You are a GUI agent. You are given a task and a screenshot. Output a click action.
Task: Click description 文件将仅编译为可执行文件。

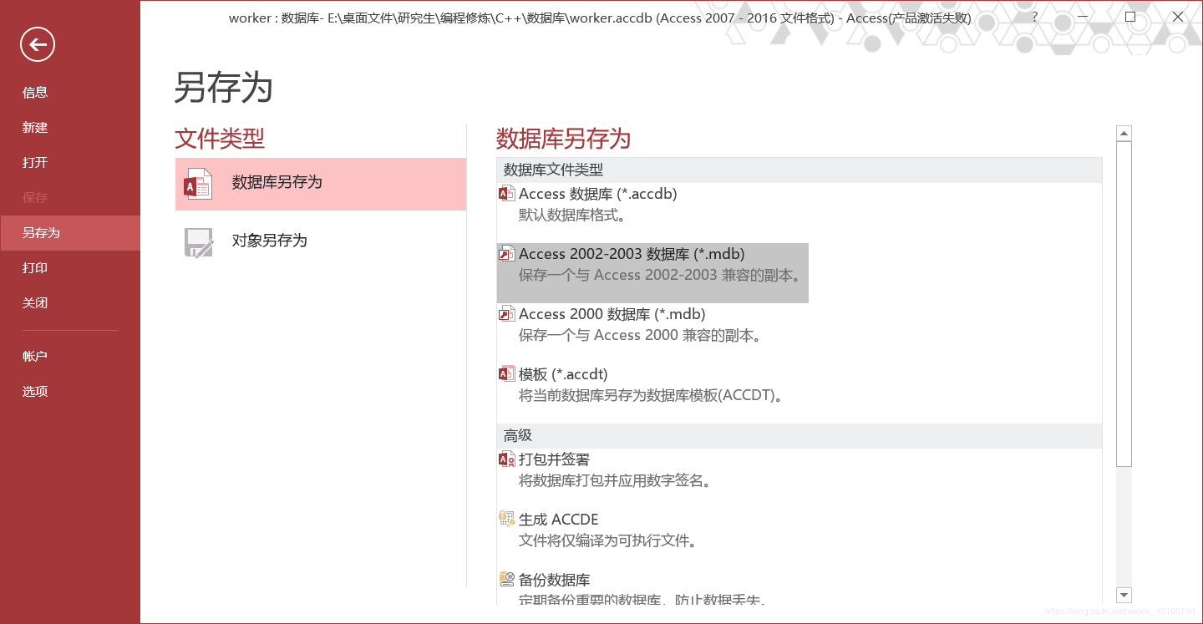pyautogui.click(x=608, y=540)
